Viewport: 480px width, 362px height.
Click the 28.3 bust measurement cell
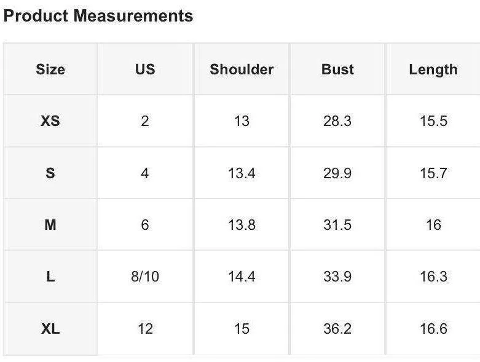[337, 121]
